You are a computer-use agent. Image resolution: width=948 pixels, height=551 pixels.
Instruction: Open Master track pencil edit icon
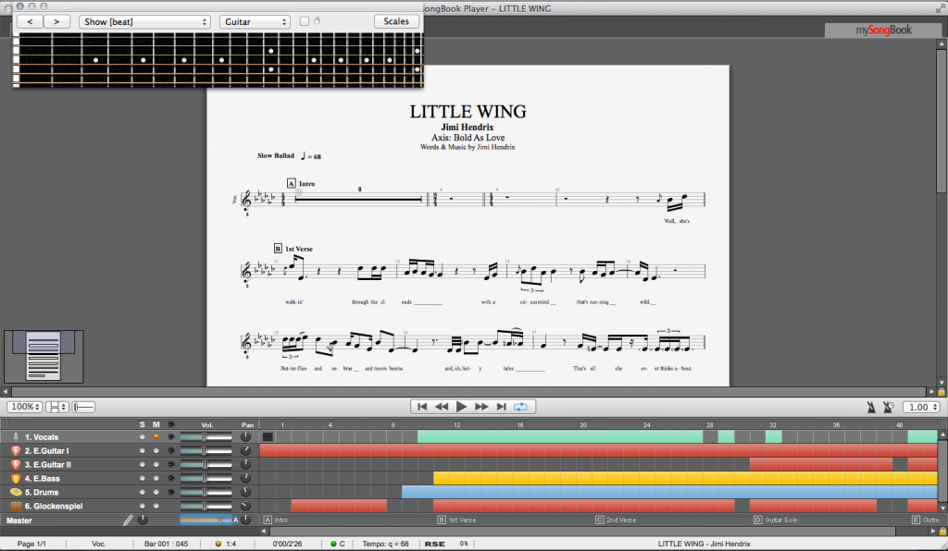point(128,520)
